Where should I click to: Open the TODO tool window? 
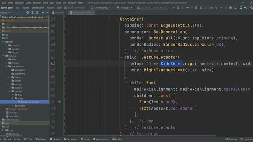28,139
